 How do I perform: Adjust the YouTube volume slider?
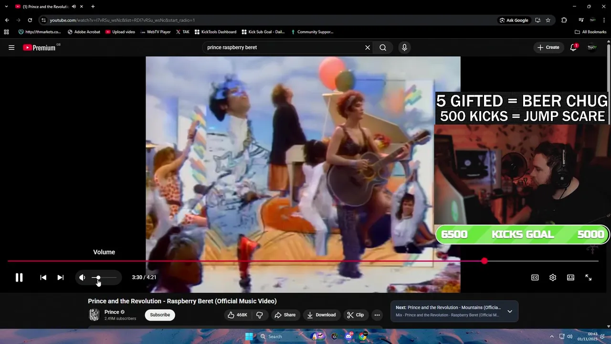[x=104, y=278]
